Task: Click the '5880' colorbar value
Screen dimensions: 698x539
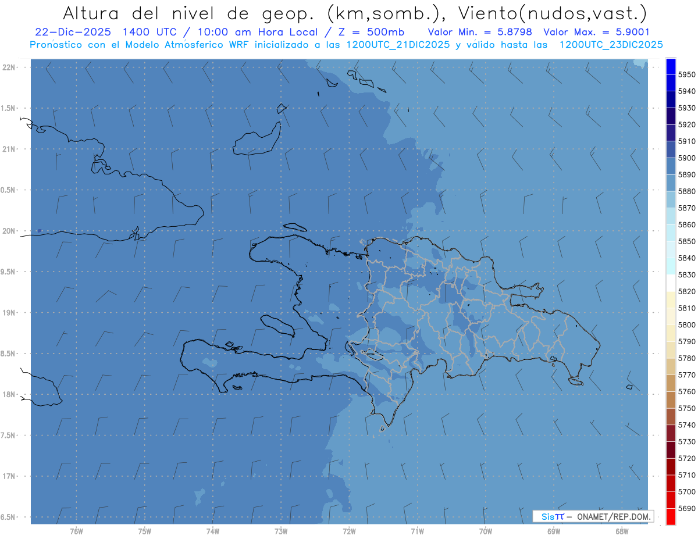Action: [x=687, y=191]
